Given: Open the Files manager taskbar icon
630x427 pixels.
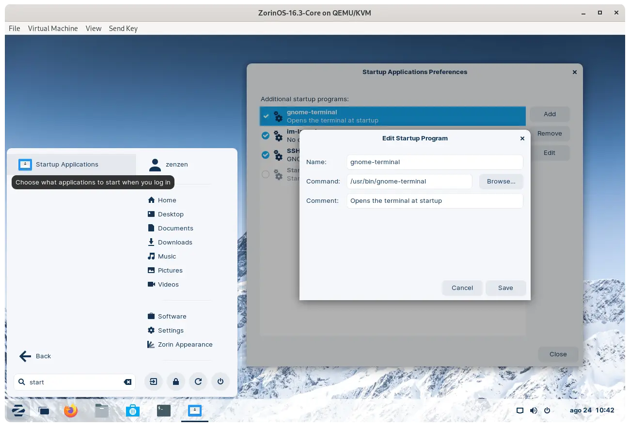Looking at the screenshot, I should [101, 411].
